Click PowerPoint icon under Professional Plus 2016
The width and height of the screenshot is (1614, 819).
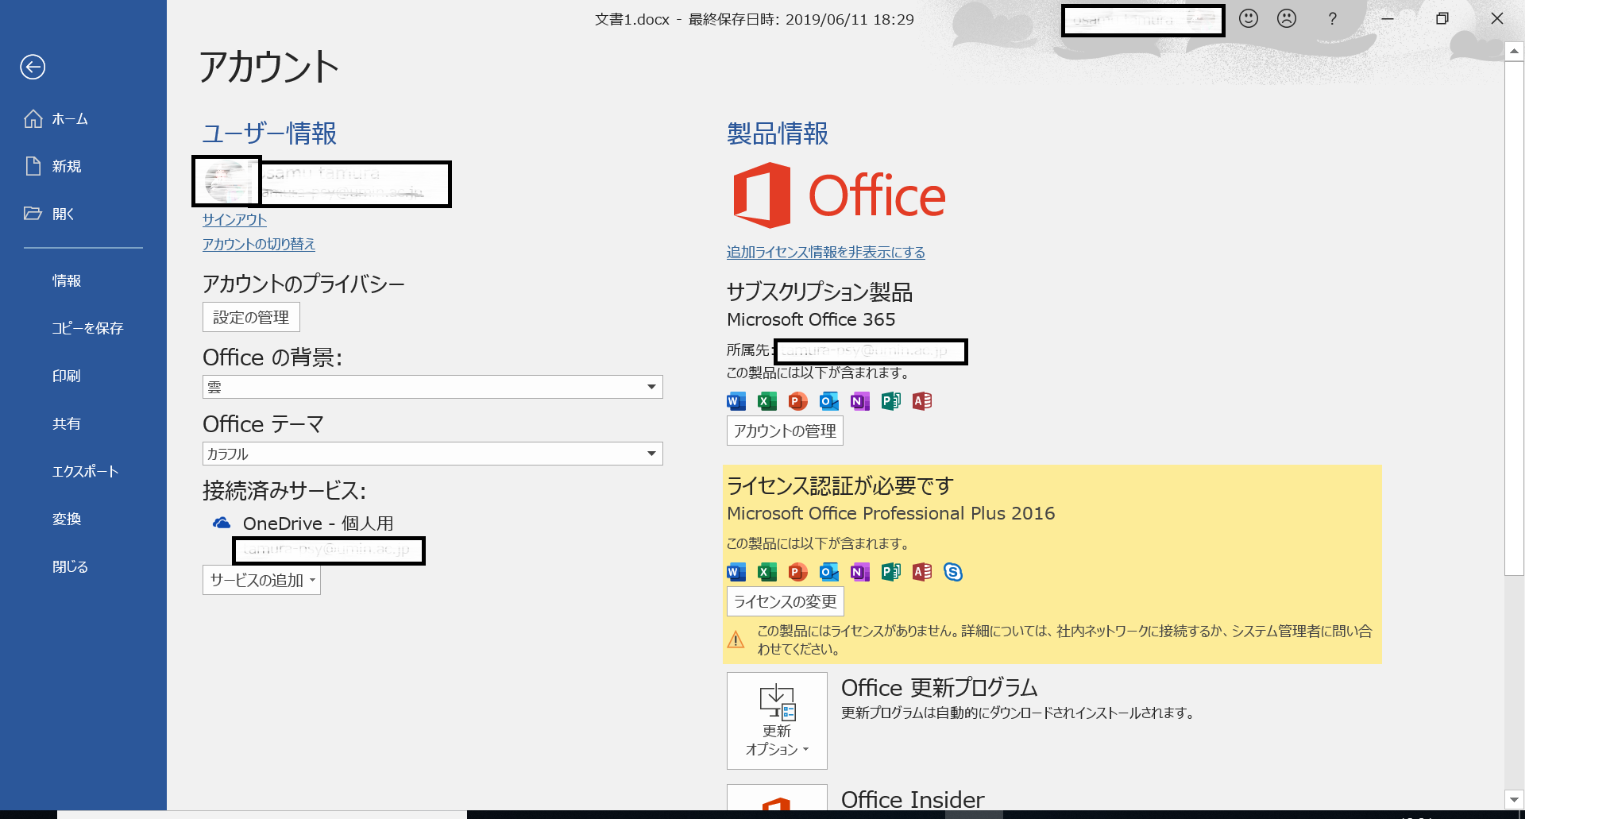pos(798,573)
